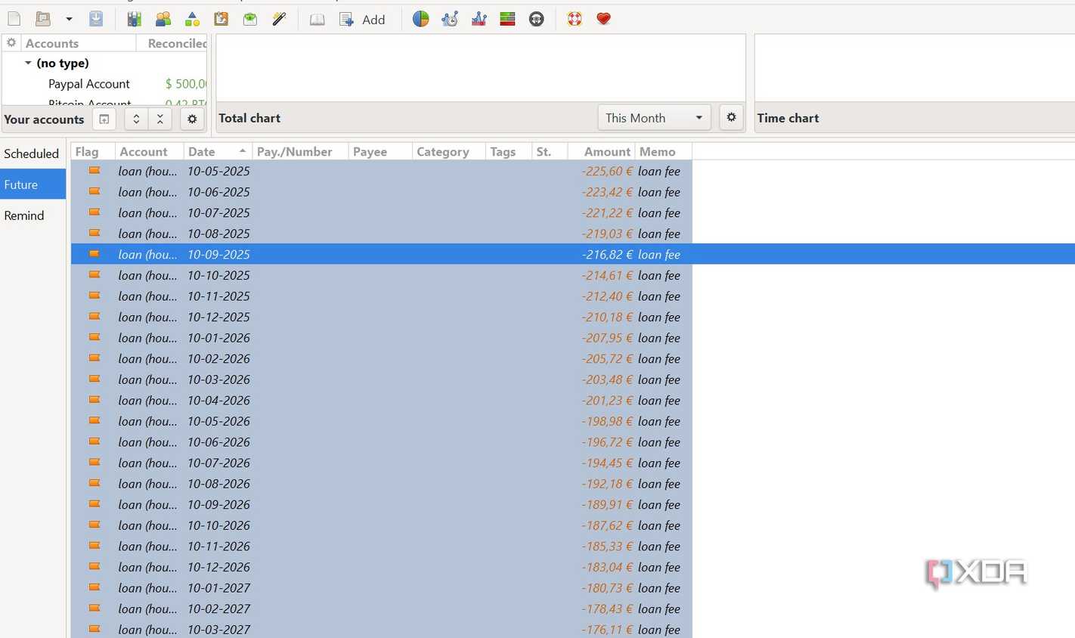Viewport: 1075px width, 638px height.
Task: Create a new file with the blank page icon
Action: (14, 19)
